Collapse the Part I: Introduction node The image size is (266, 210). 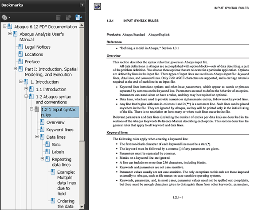15,69
